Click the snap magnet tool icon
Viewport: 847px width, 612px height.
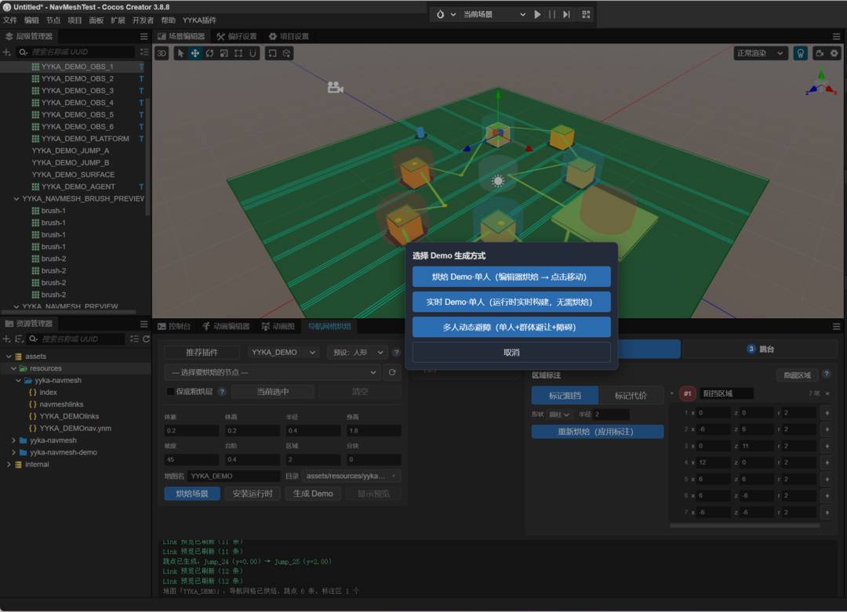tap(253, 53)
